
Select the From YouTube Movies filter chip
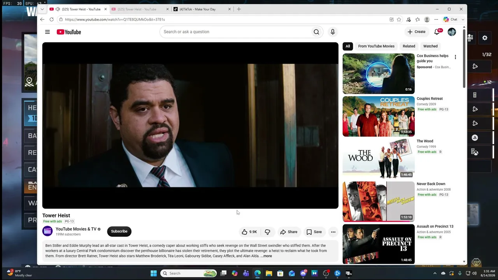click(x=376, y=46)
